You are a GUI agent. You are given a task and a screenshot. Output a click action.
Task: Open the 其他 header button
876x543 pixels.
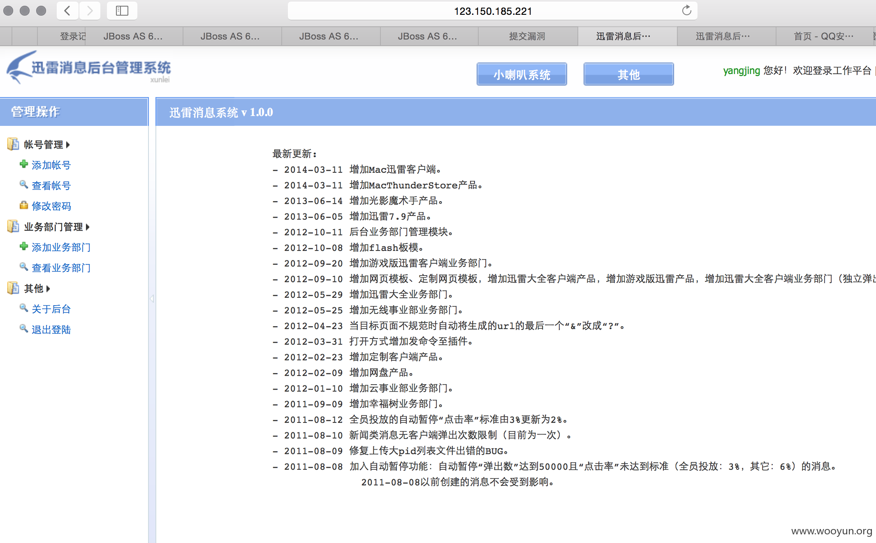(x=628, y=74)
